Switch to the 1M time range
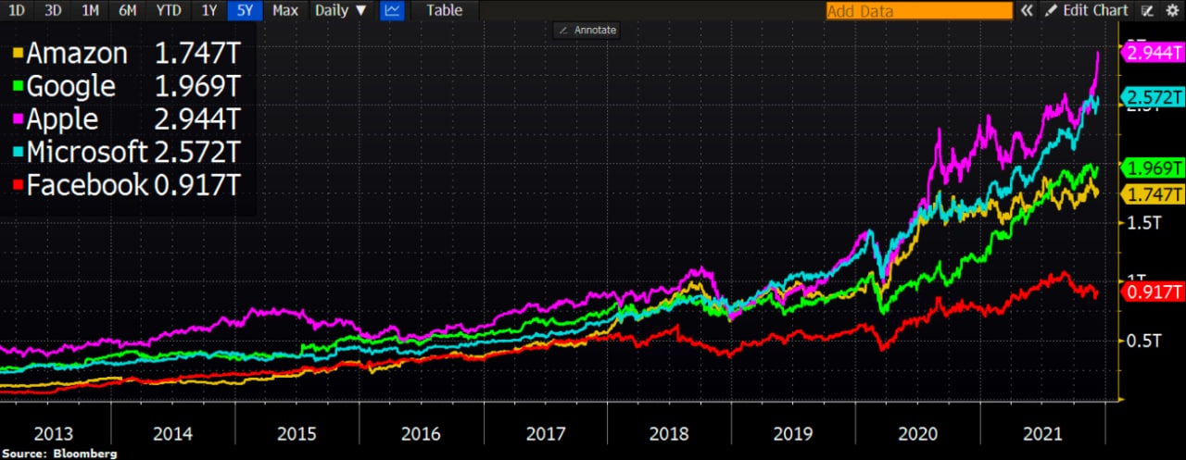 tap(90, 10)
